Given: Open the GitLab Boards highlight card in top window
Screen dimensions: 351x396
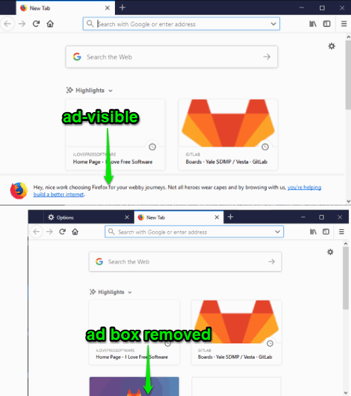Looking at the screenshot, I should click(x=228, y=135).
